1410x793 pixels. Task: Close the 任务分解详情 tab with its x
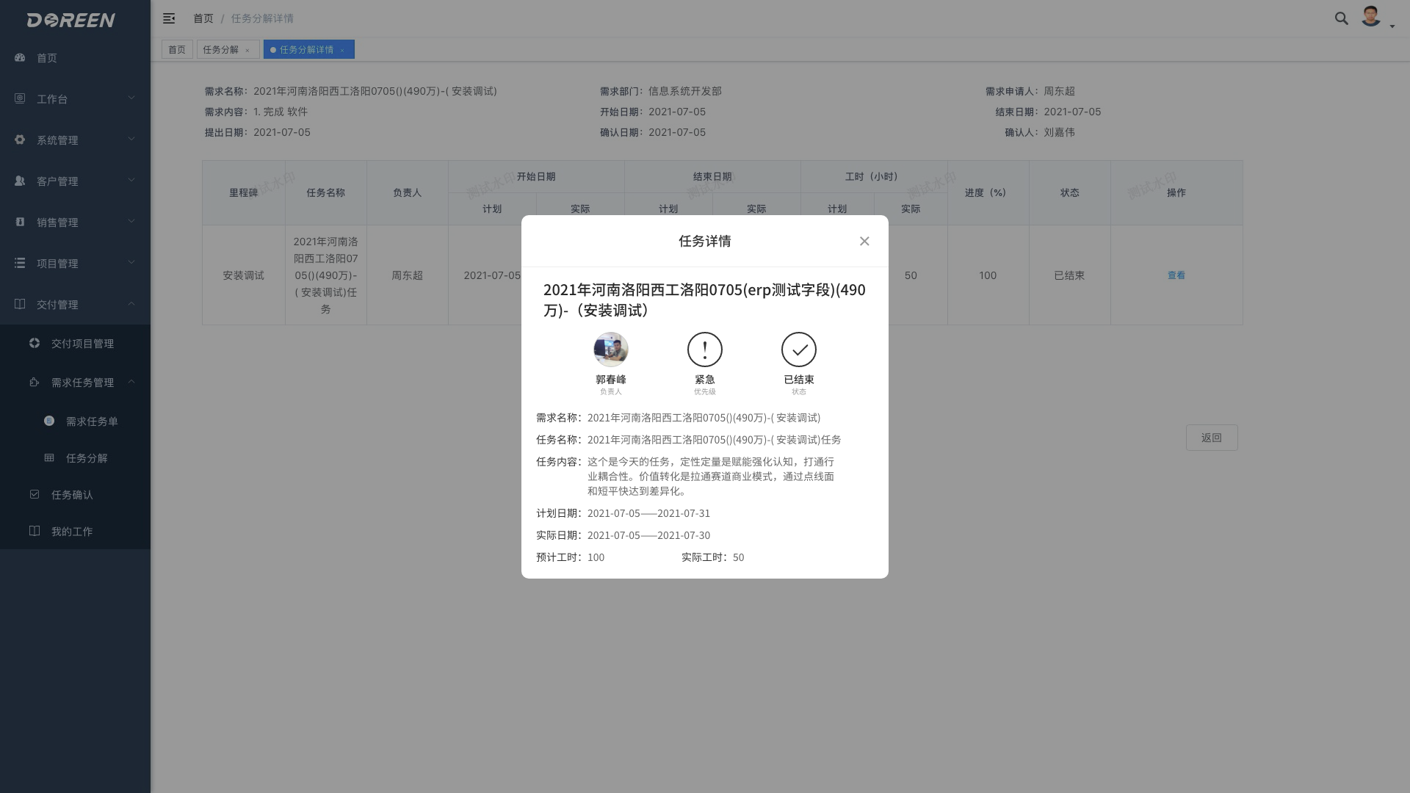342,50
